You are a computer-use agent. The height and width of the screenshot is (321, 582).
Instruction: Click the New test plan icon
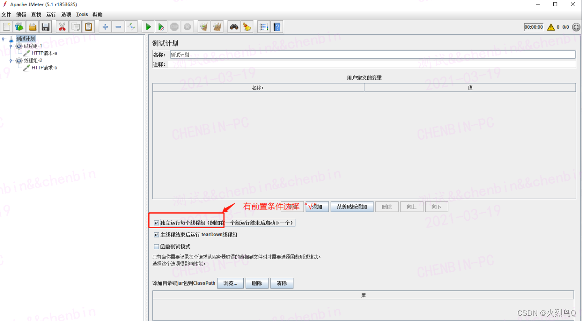click(7, 27)
